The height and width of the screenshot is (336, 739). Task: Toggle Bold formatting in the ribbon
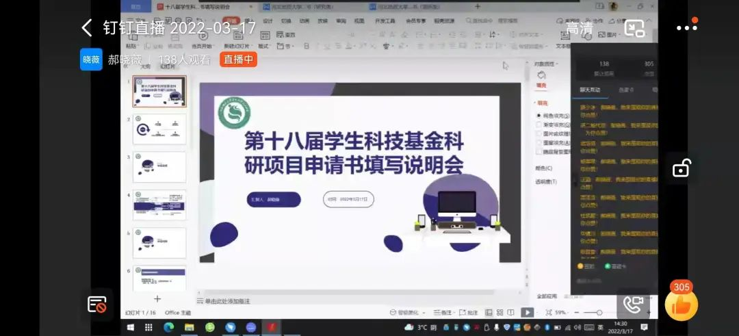pos(307,46)
